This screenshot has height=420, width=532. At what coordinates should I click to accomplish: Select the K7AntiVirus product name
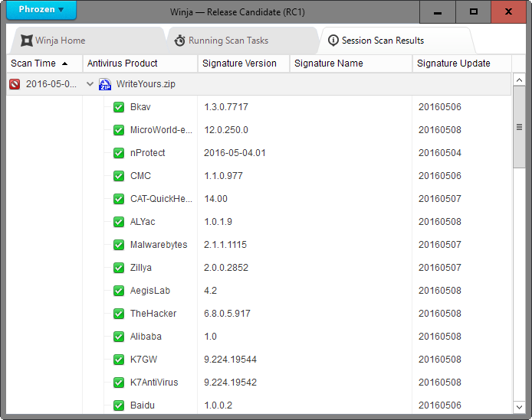[154, 383]
